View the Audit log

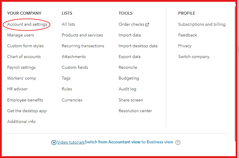127,89
